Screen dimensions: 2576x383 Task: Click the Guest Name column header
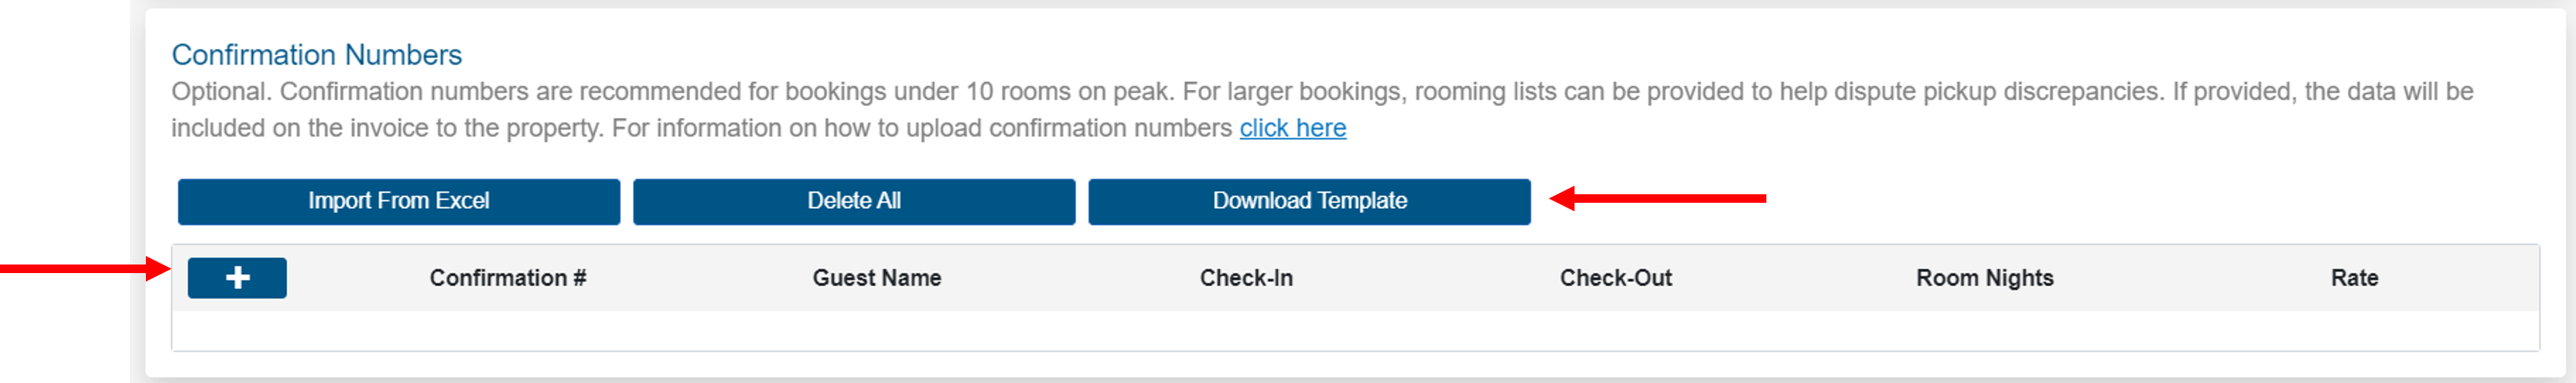pos(877,279)
